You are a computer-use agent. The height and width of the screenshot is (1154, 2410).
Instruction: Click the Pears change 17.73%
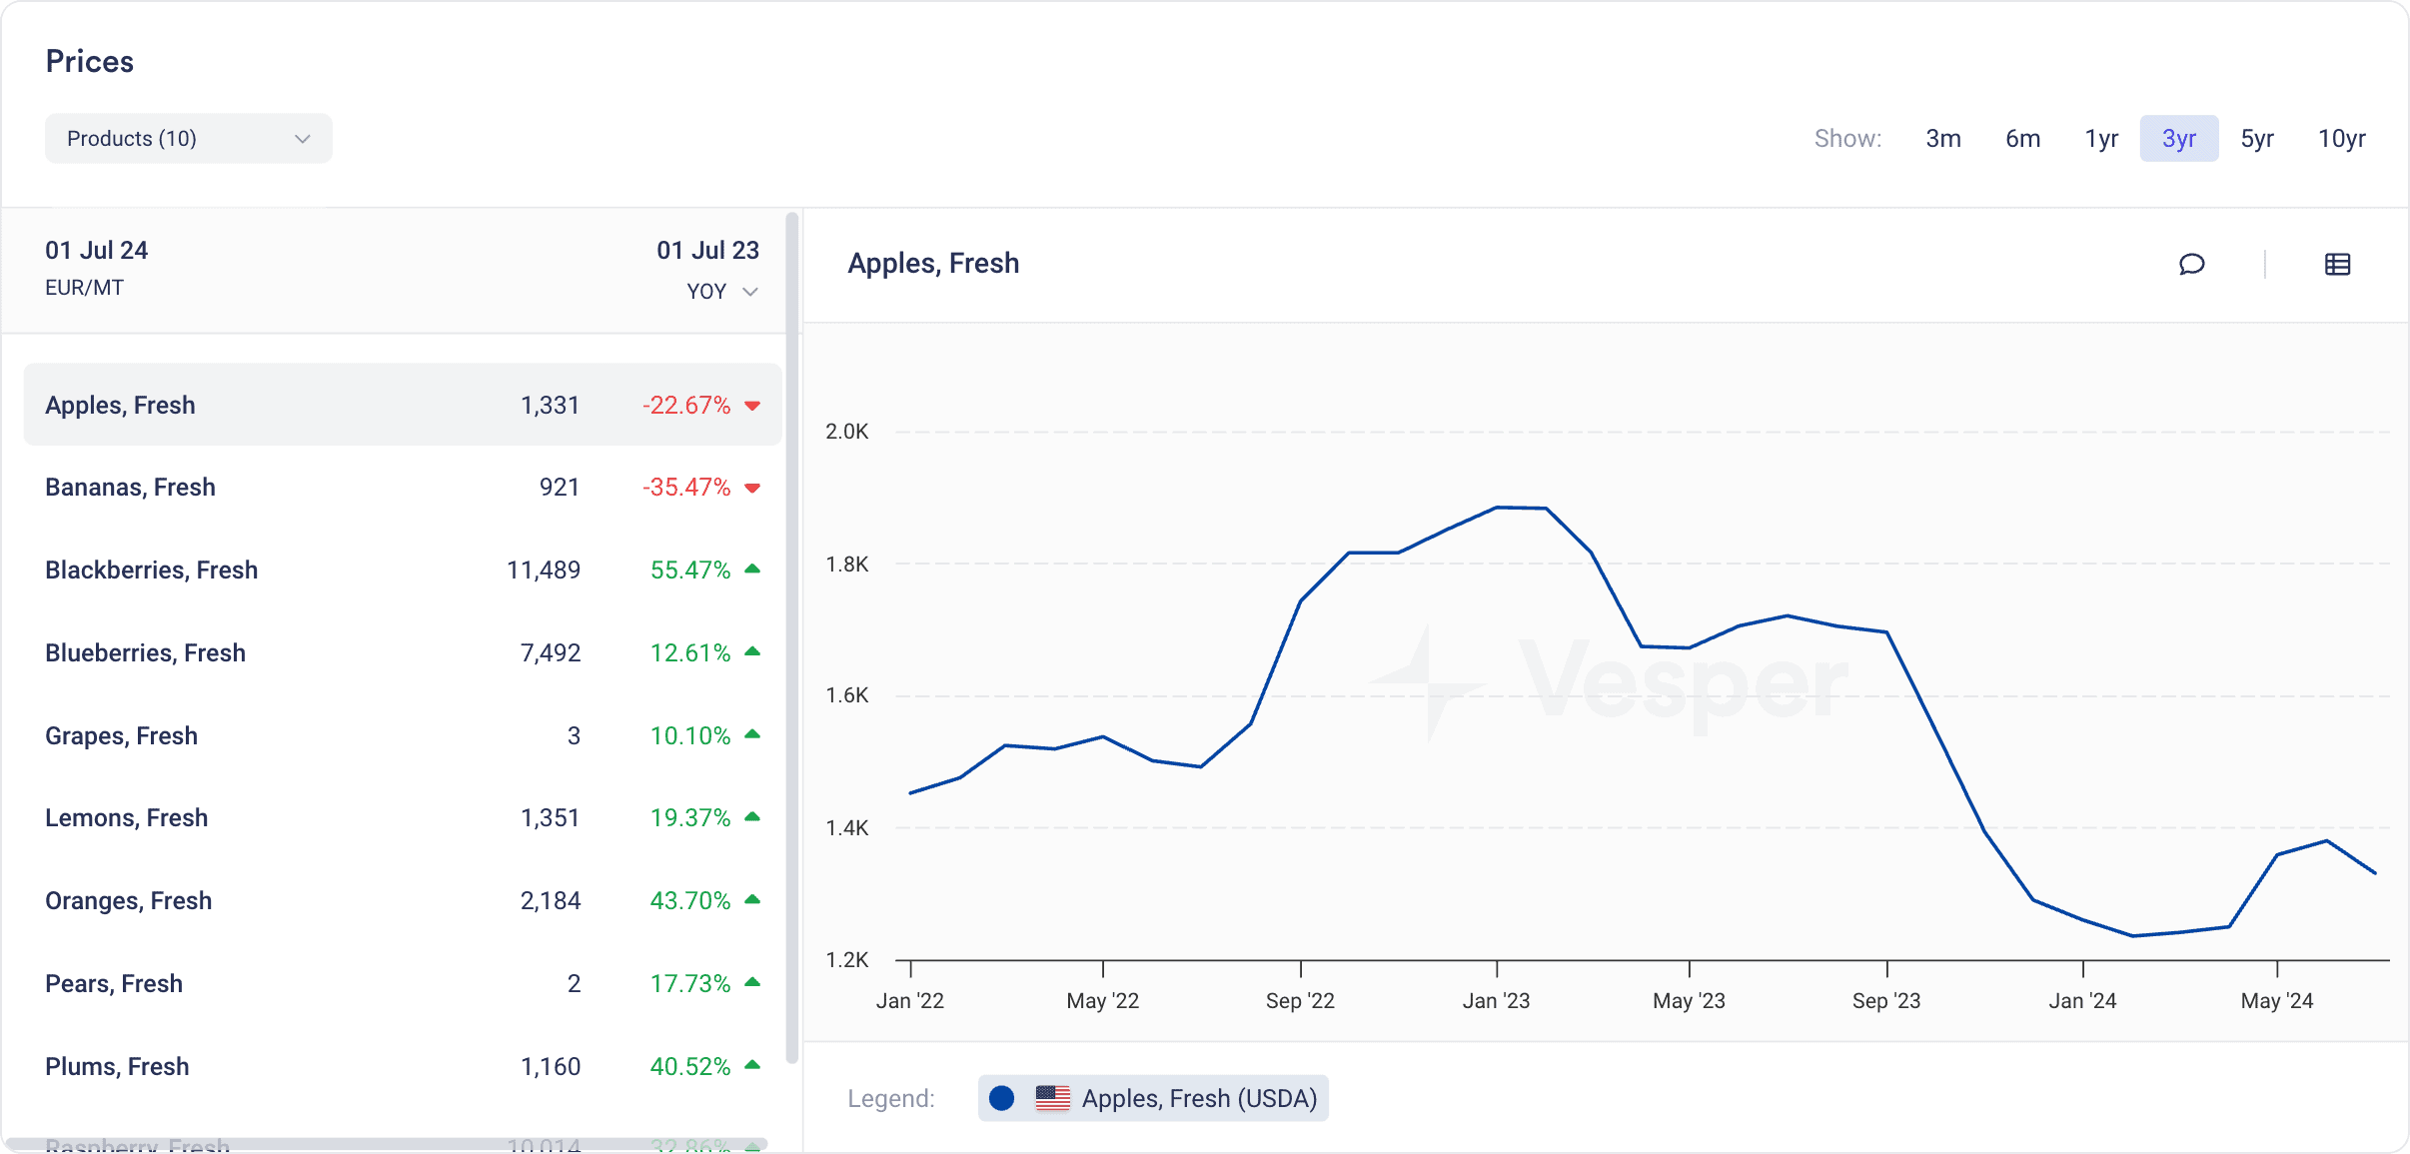tap(690, 983)
